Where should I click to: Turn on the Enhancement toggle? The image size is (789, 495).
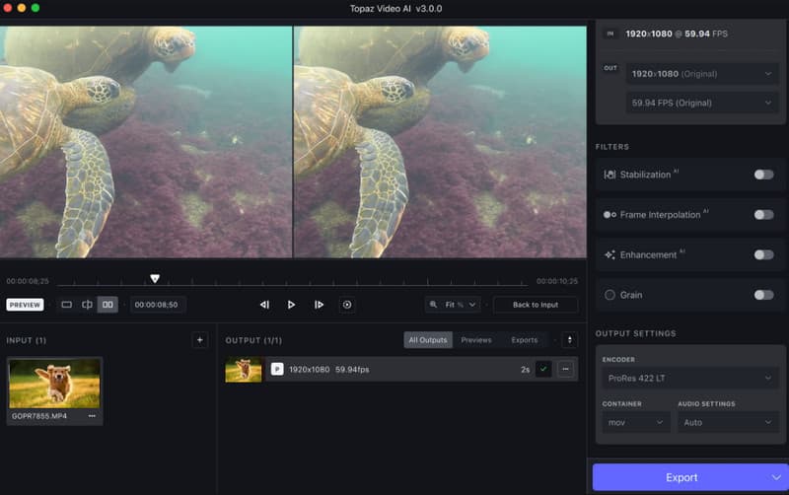(763, 255)
